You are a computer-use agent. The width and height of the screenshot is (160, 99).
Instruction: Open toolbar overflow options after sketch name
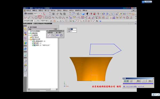[x=50, y=14]
